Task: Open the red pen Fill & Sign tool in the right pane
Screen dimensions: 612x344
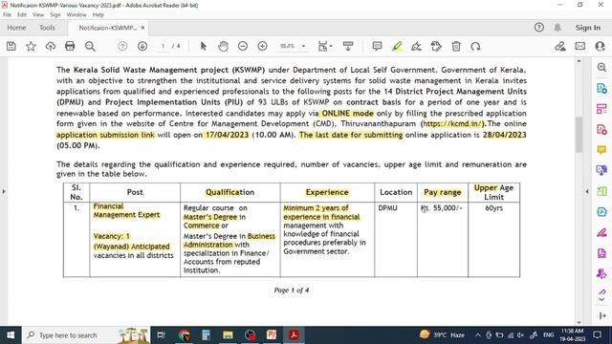Action: (601, 232)
